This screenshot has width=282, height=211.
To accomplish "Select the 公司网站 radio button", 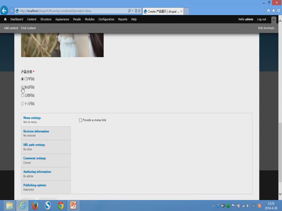I will 22,95.
